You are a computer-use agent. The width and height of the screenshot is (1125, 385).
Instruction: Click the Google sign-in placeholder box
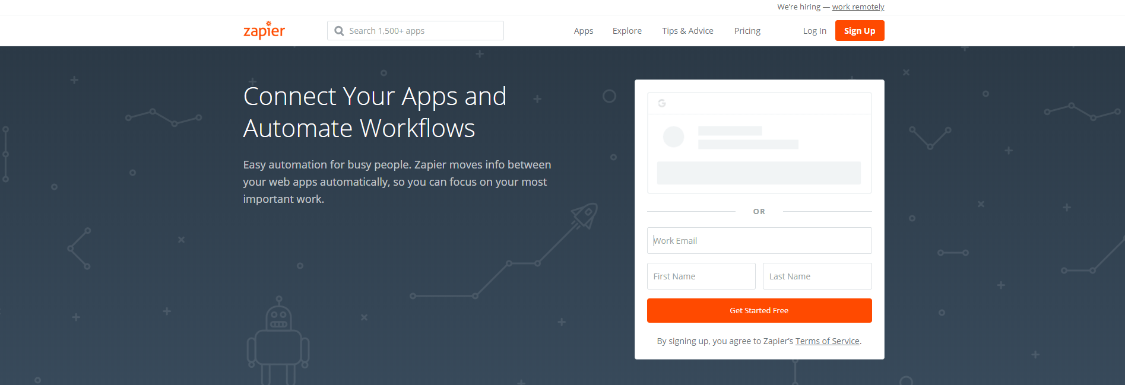[x=759, y=143]
